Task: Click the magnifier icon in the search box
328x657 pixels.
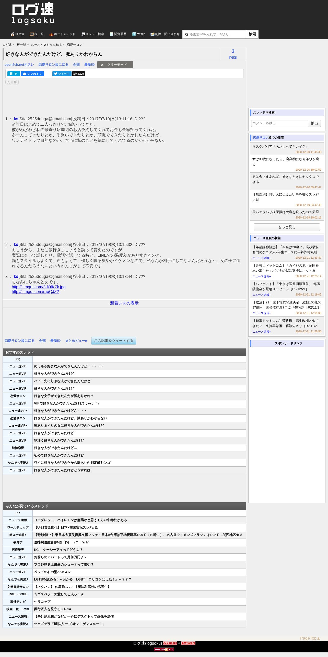Action: [x=186, y=35]
